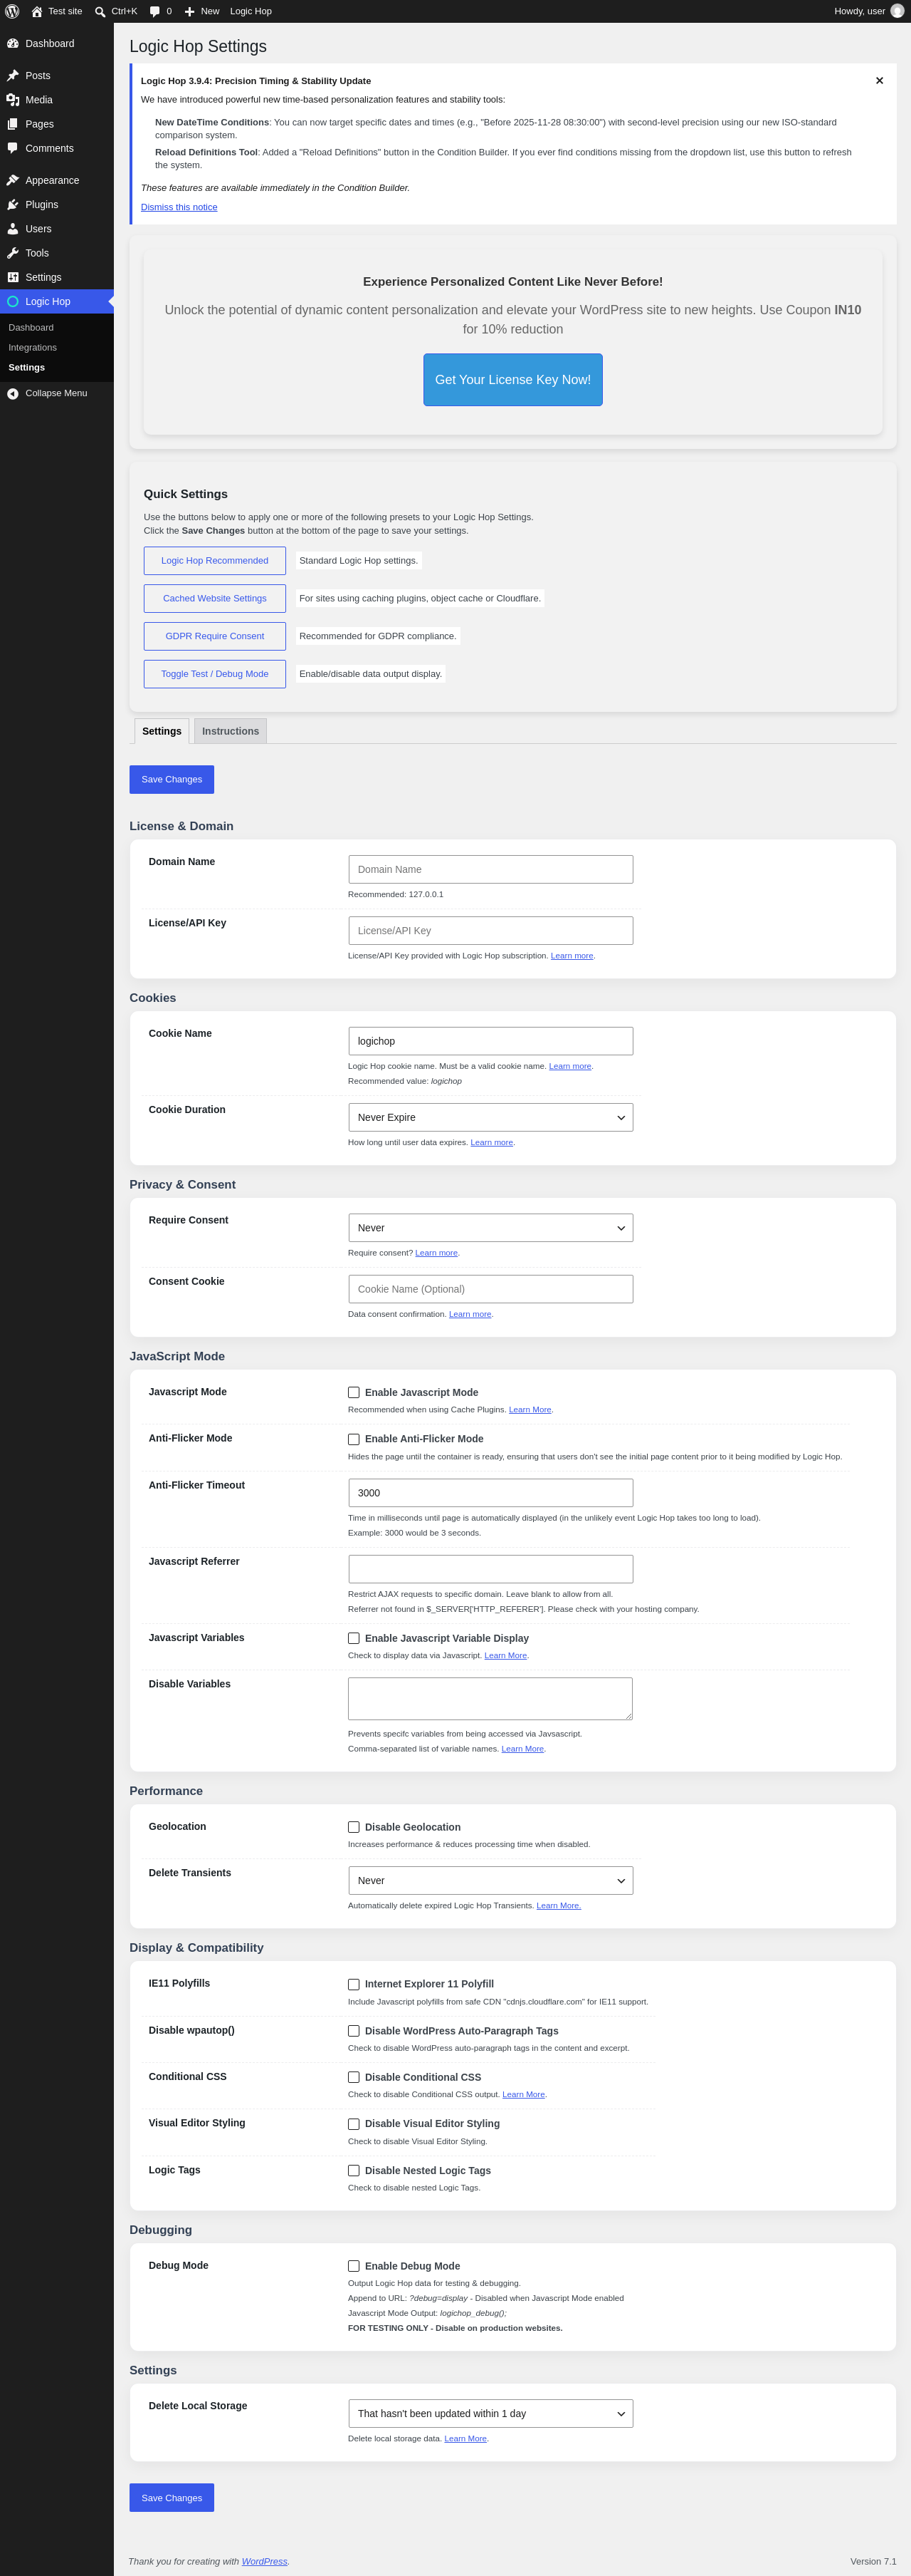
Task: Check Enable Debug Mode
Action: [x=354, y=2266]
